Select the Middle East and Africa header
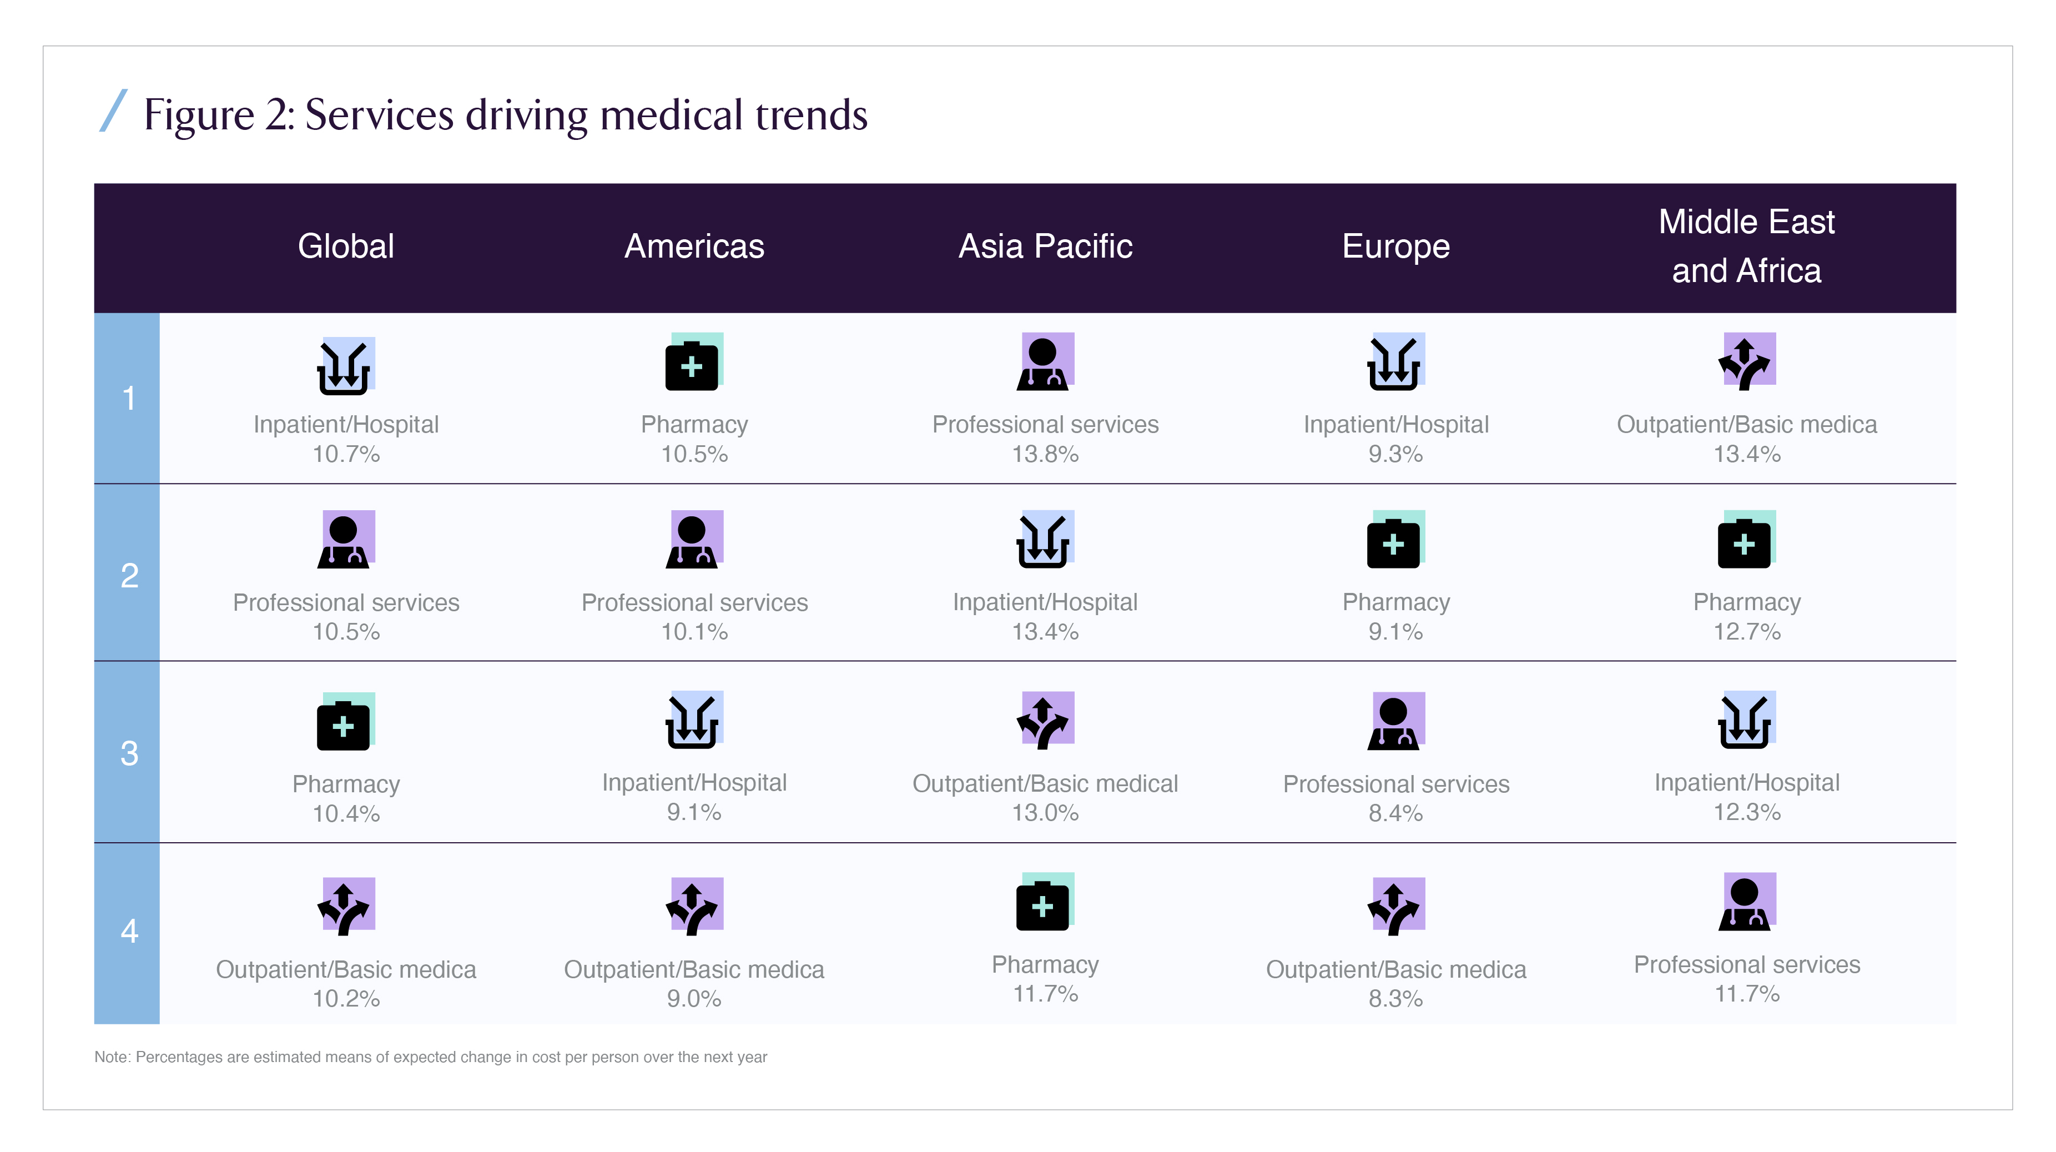 click(1746, 246)
